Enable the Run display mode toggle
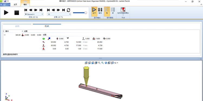 pyautogui.click(x=94, y=11)
